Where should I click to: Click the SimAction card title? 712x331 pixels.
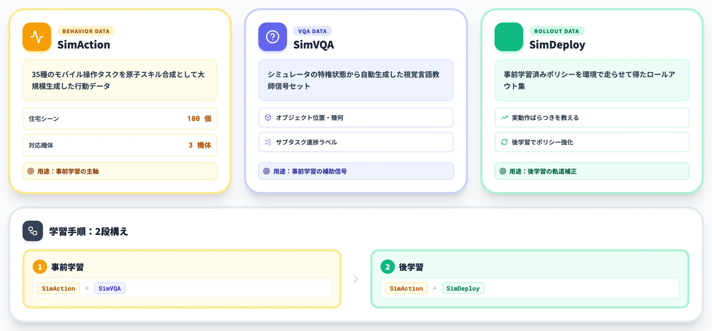point(84,45)
